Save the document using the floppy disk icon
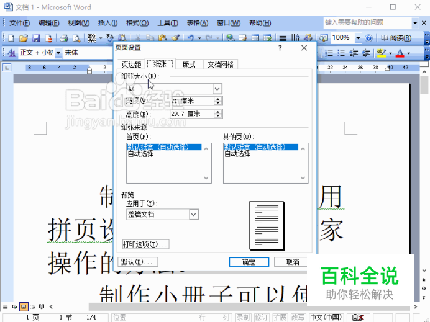Screen dimensions: 430x322 (36, 38)
